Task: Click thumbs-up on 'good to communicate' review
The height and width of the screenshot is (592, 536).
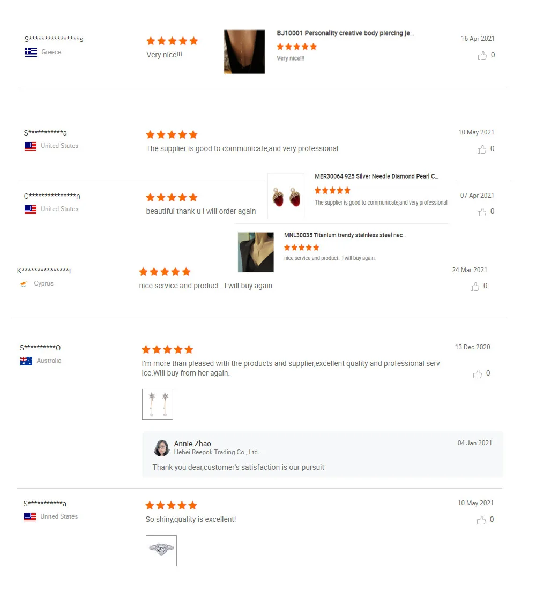Action: click(482, 149)
